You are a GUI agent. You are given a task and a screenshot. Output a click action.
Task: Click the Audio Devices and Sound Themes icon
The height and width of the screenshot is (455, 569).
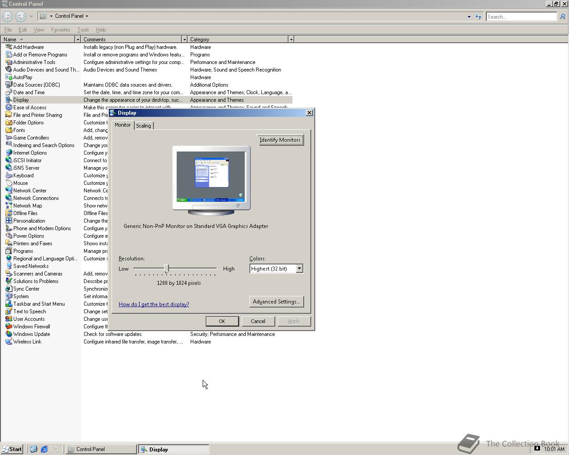click(x=8, y=70)
